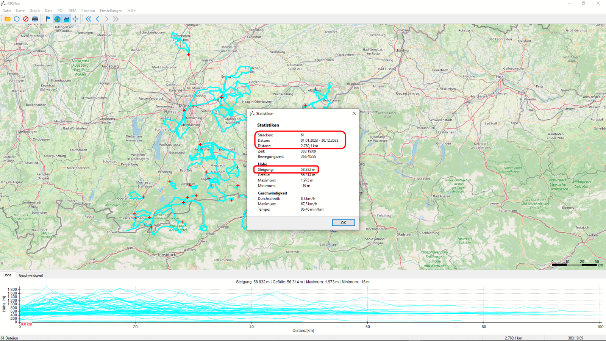
Task: Click the Linz label on the map
Action: (x=500, y=77)
